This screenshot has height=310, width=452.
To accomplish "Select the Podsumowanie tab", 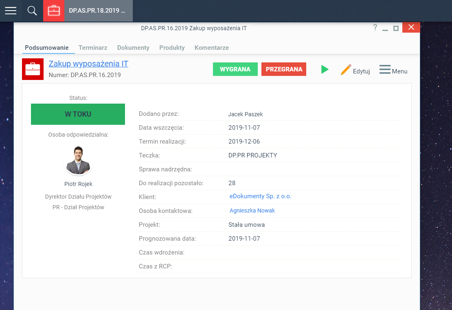I will pyautogui.click(x=47, y=48).
